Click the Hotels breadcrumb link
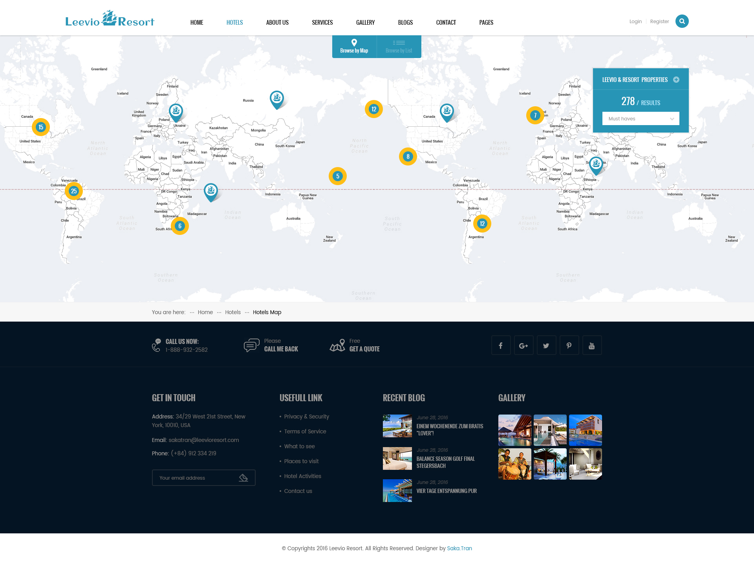Screen dimensions: 754x562 click(232, 312)
